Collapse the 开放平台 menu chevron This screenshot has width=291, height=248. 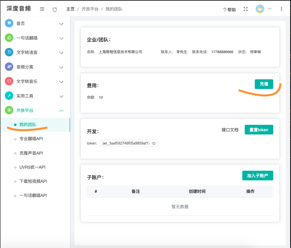point(61,111)
